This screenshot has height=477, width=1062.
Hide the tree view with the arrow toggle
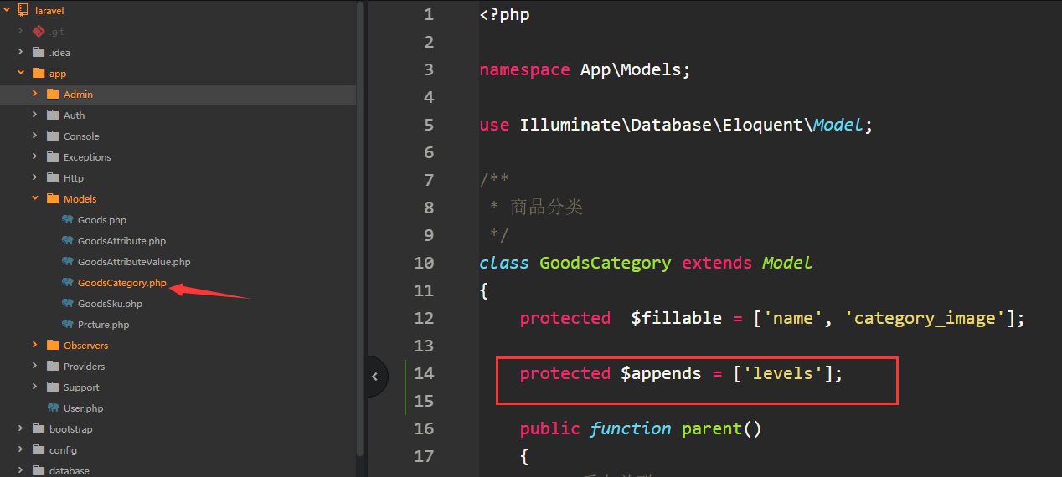click(377, 377)
